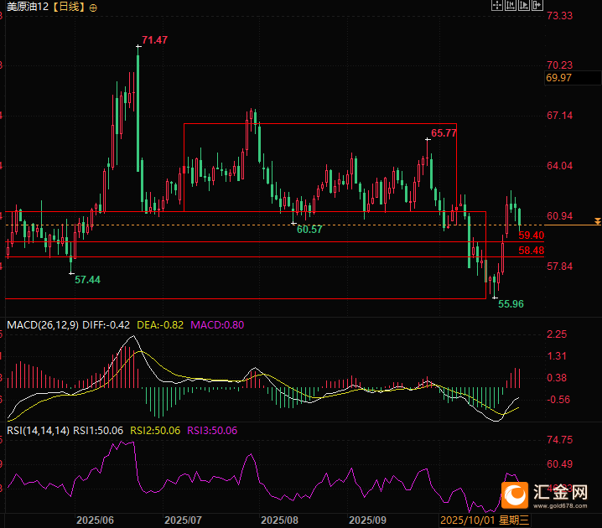Open the RSI(14,14,14) indicator settings
602x528 pixels.
coord(38,430)
